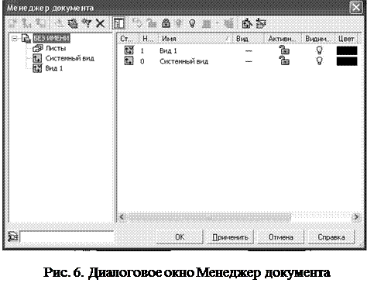
Task: Toggle visibility bulb of Системный вид row
Action: click(319, 61)
